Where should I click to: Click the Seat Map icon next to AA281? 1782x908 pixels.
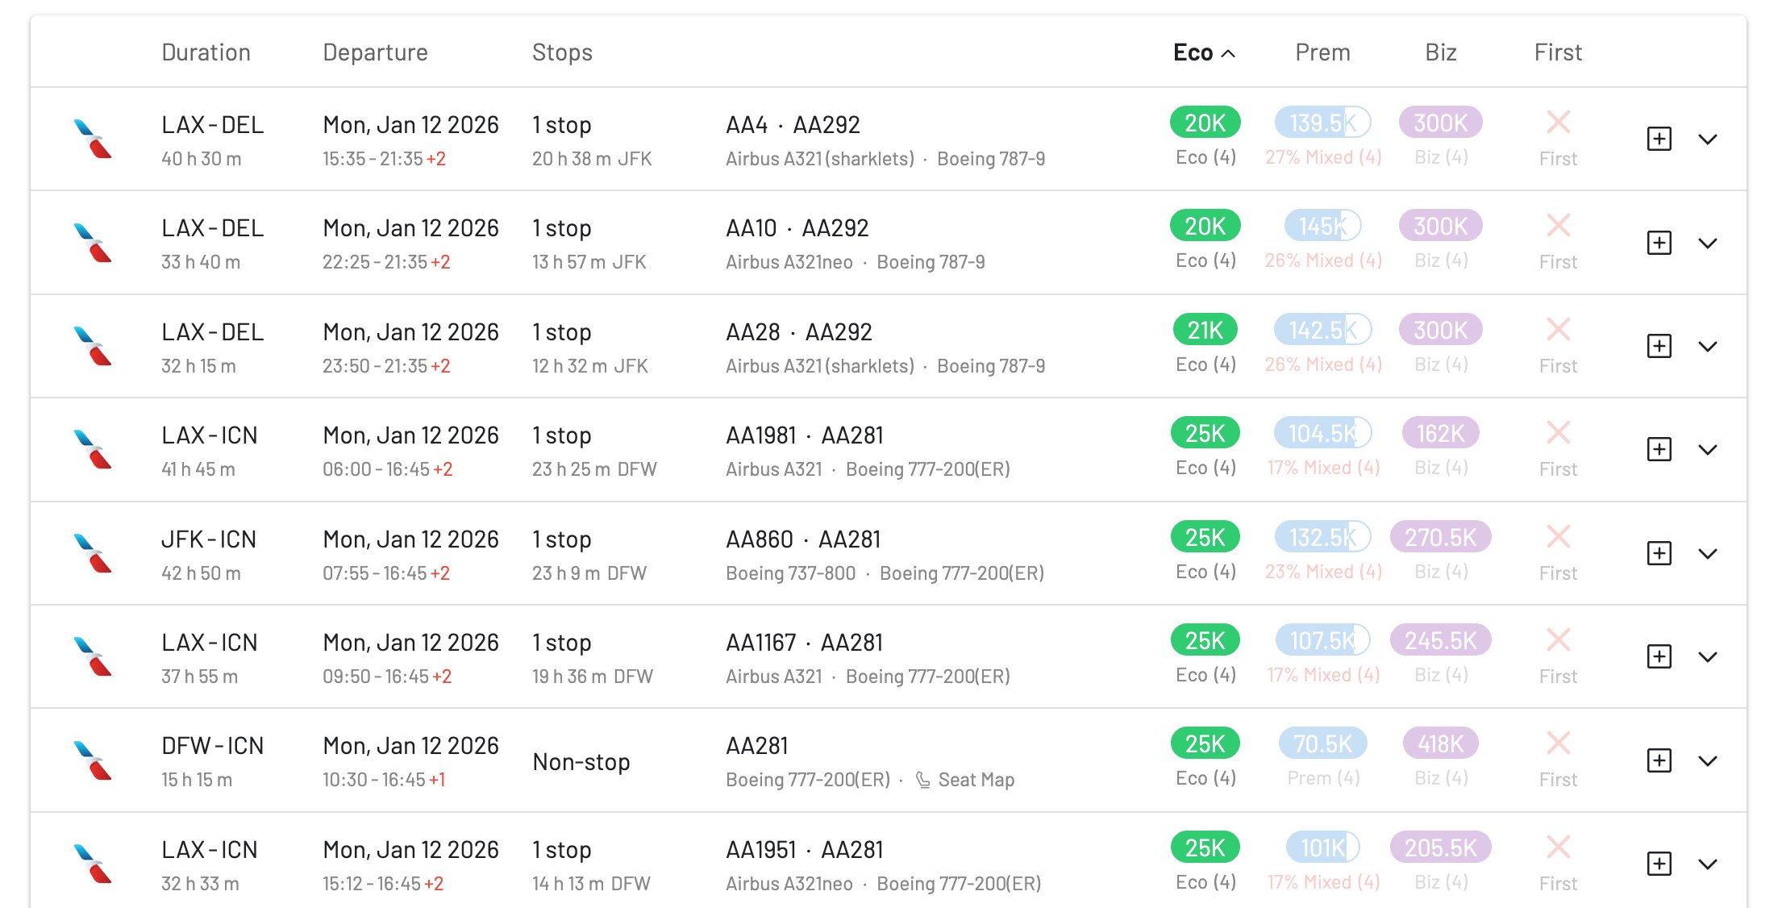coord(922,779)
